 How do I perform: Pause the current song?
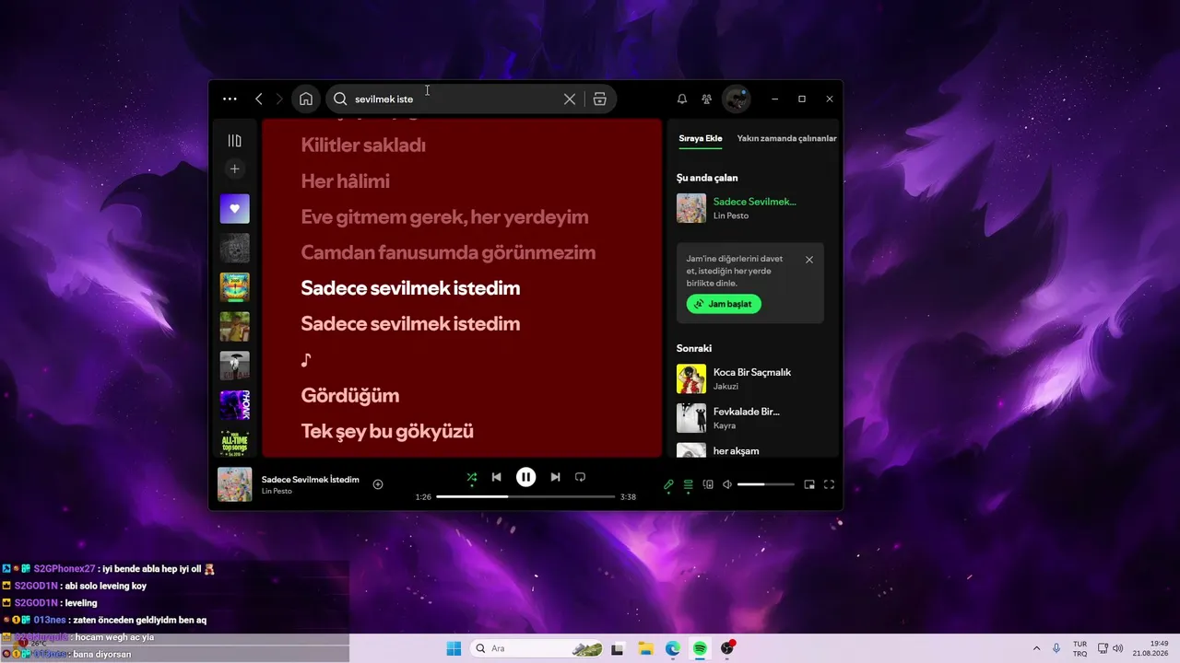tap(525, 477)
